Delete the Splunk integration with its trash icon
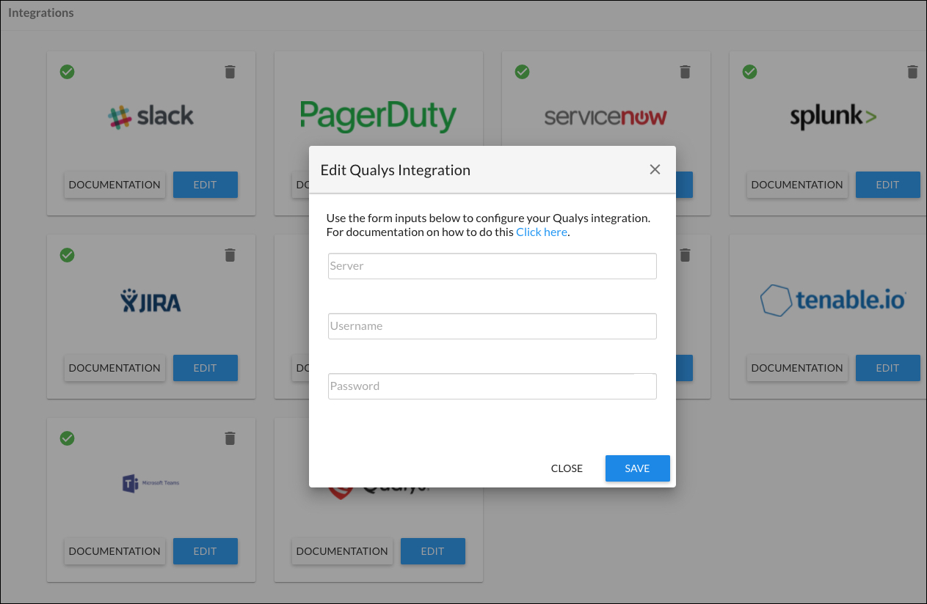The image size is (927, 604). (x=912, y=72)
